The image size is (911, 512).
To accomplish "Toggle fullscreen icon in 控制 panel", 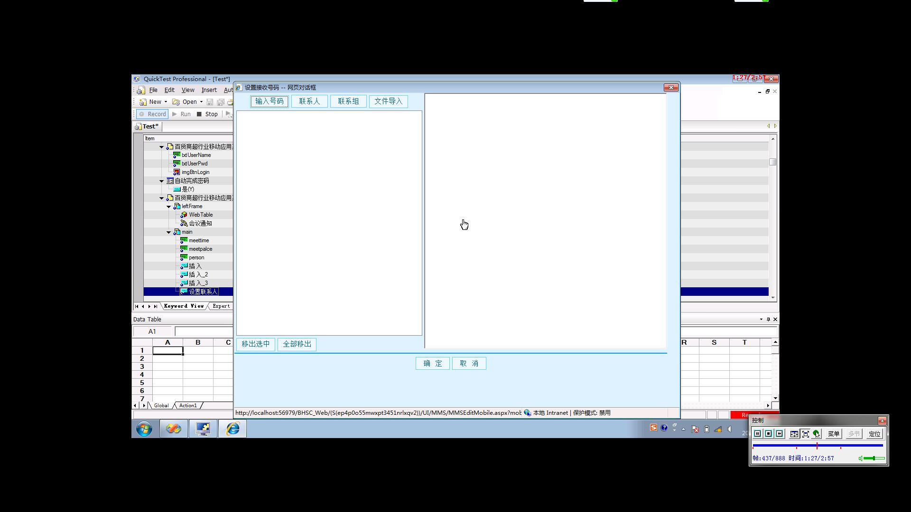I will click(x=805, y=434).
